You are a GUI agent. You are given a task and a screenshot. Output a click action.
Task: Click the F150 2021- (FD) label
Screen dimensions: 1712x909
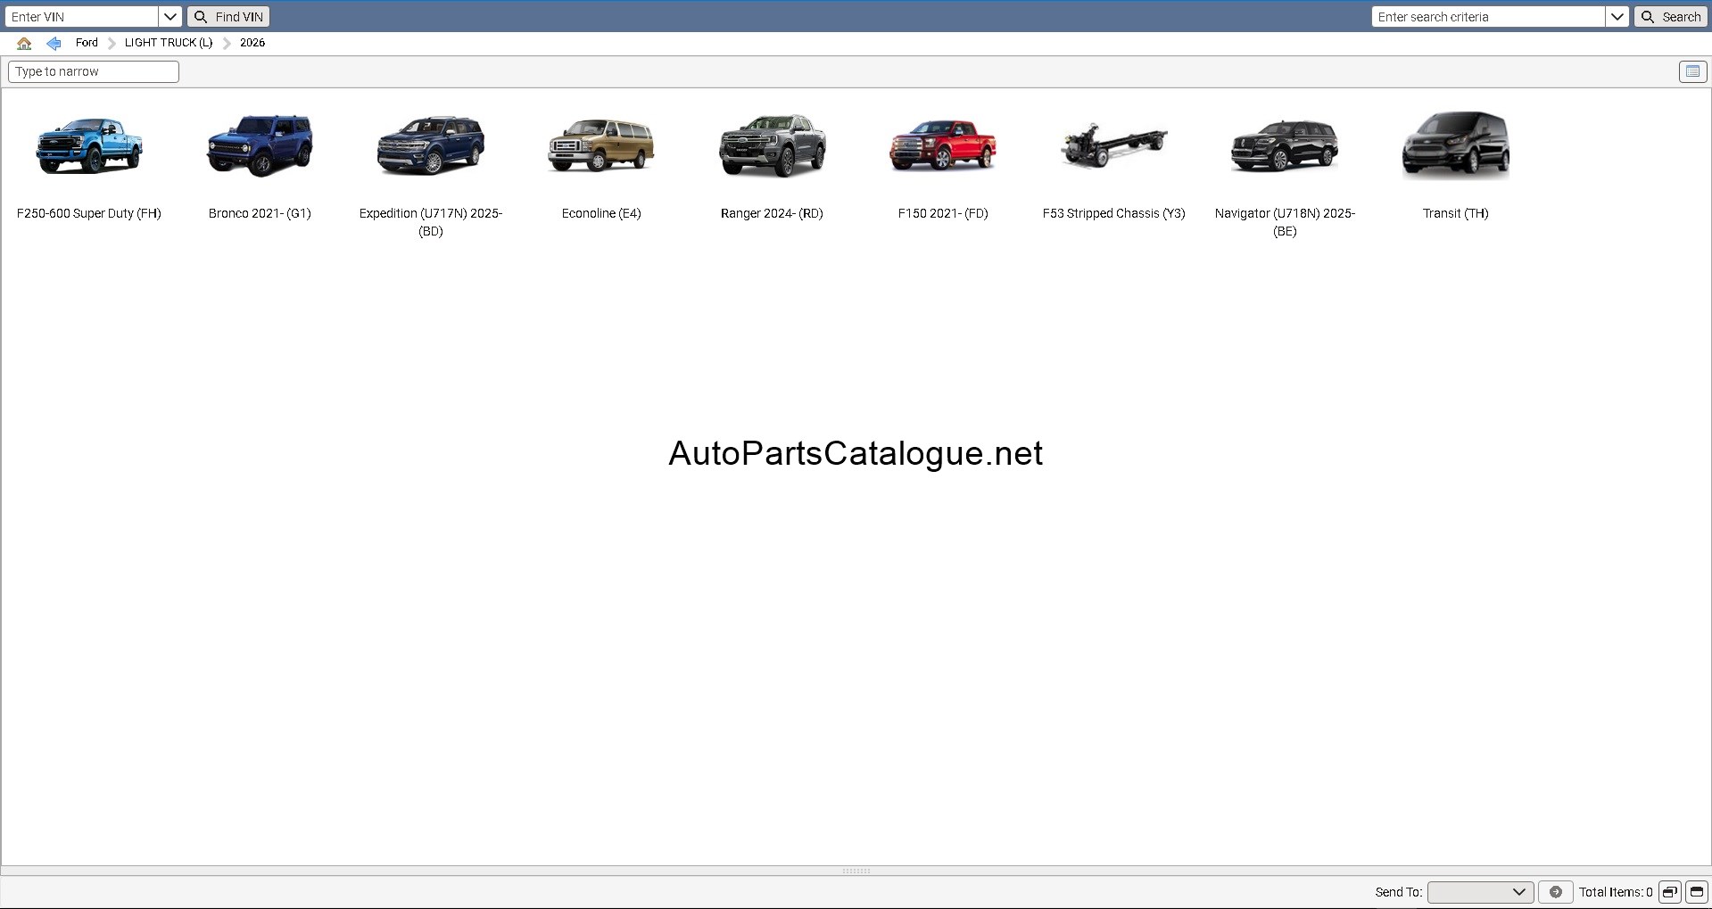coord(943,213)
